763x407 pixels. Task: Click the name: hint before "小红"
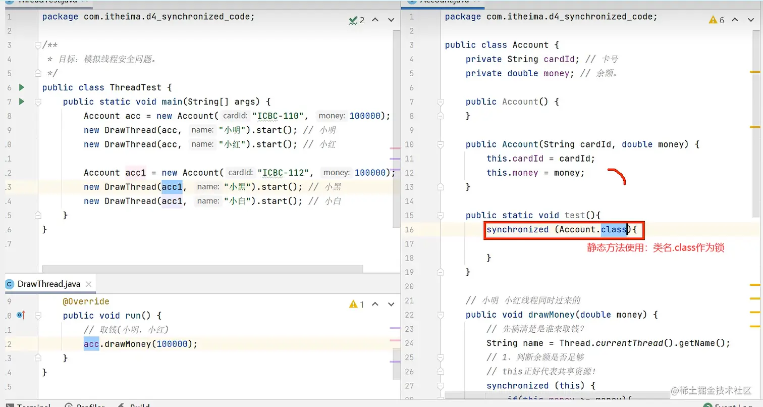point(203,144)
